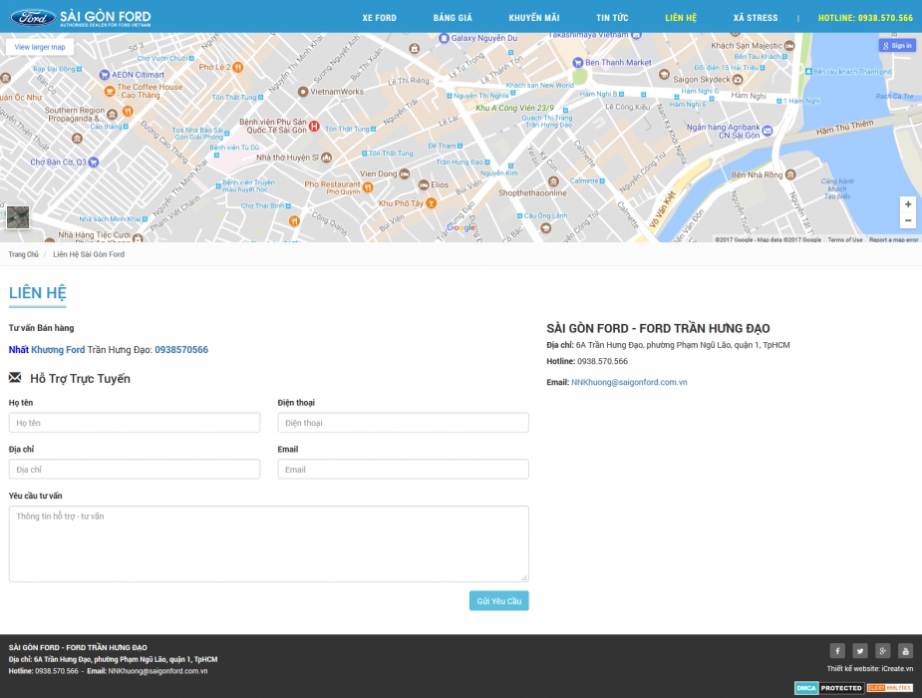Open TIN TỨC news section
The image size is (922, 698).
(612, 18)
